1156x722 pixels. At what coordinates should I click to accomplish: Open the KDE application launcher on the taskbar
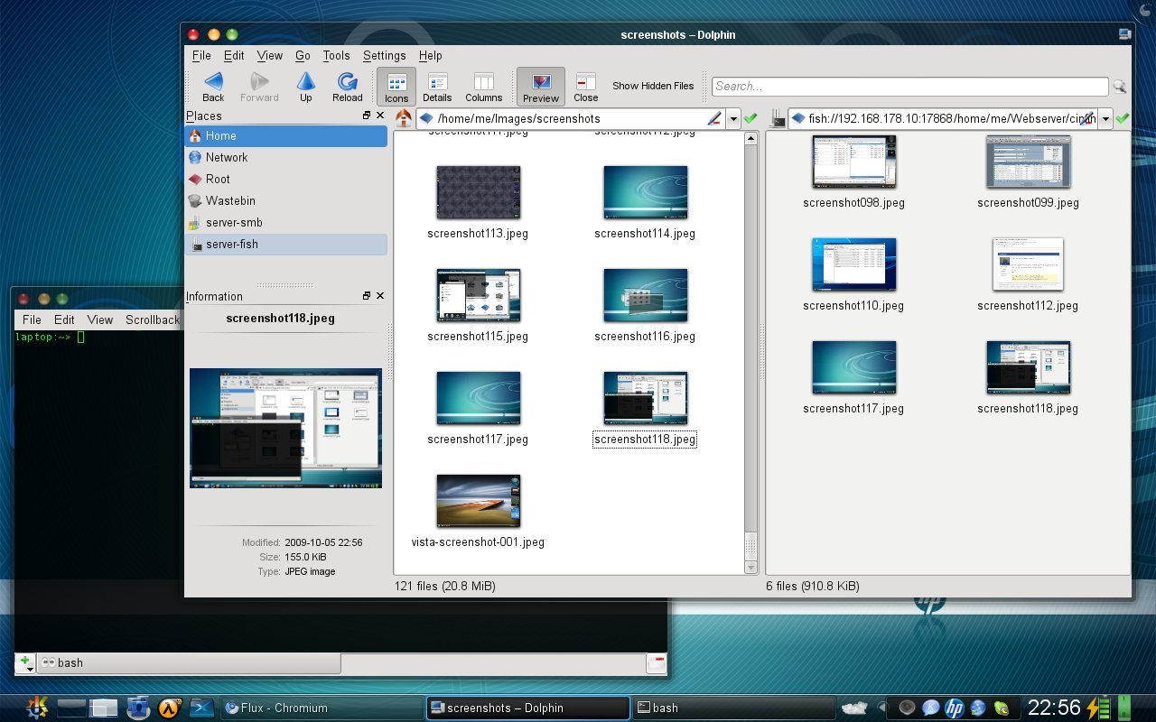(37, 708)
